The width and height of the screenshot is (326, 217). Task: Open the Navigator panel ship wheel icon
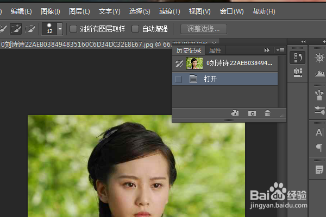pyautogui.click(x=319, y=58)
